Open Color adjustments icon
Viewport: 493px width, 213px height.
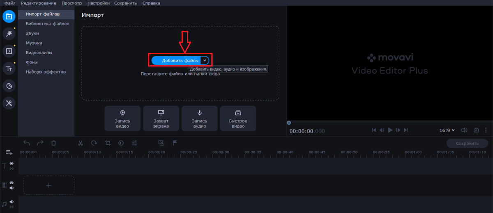pyautogui.click(x=121, y=143)
